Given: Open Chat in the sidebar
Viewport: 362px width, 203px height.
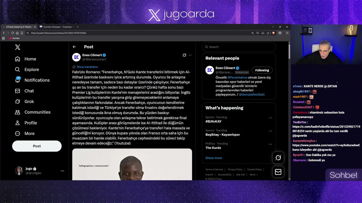Looking at the screenshot, I should [x=24, y=91].
